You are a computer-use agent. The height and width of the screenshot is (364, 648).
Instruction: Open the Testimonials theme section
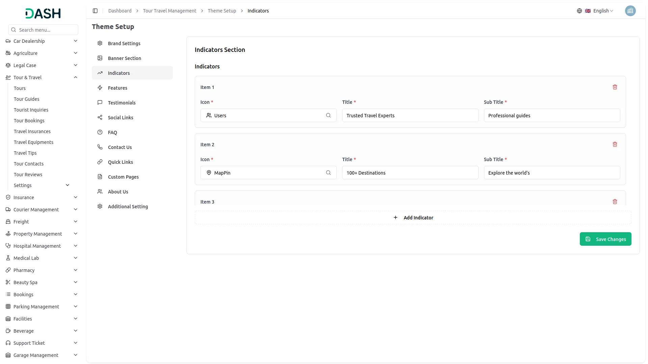coord(122,103)
